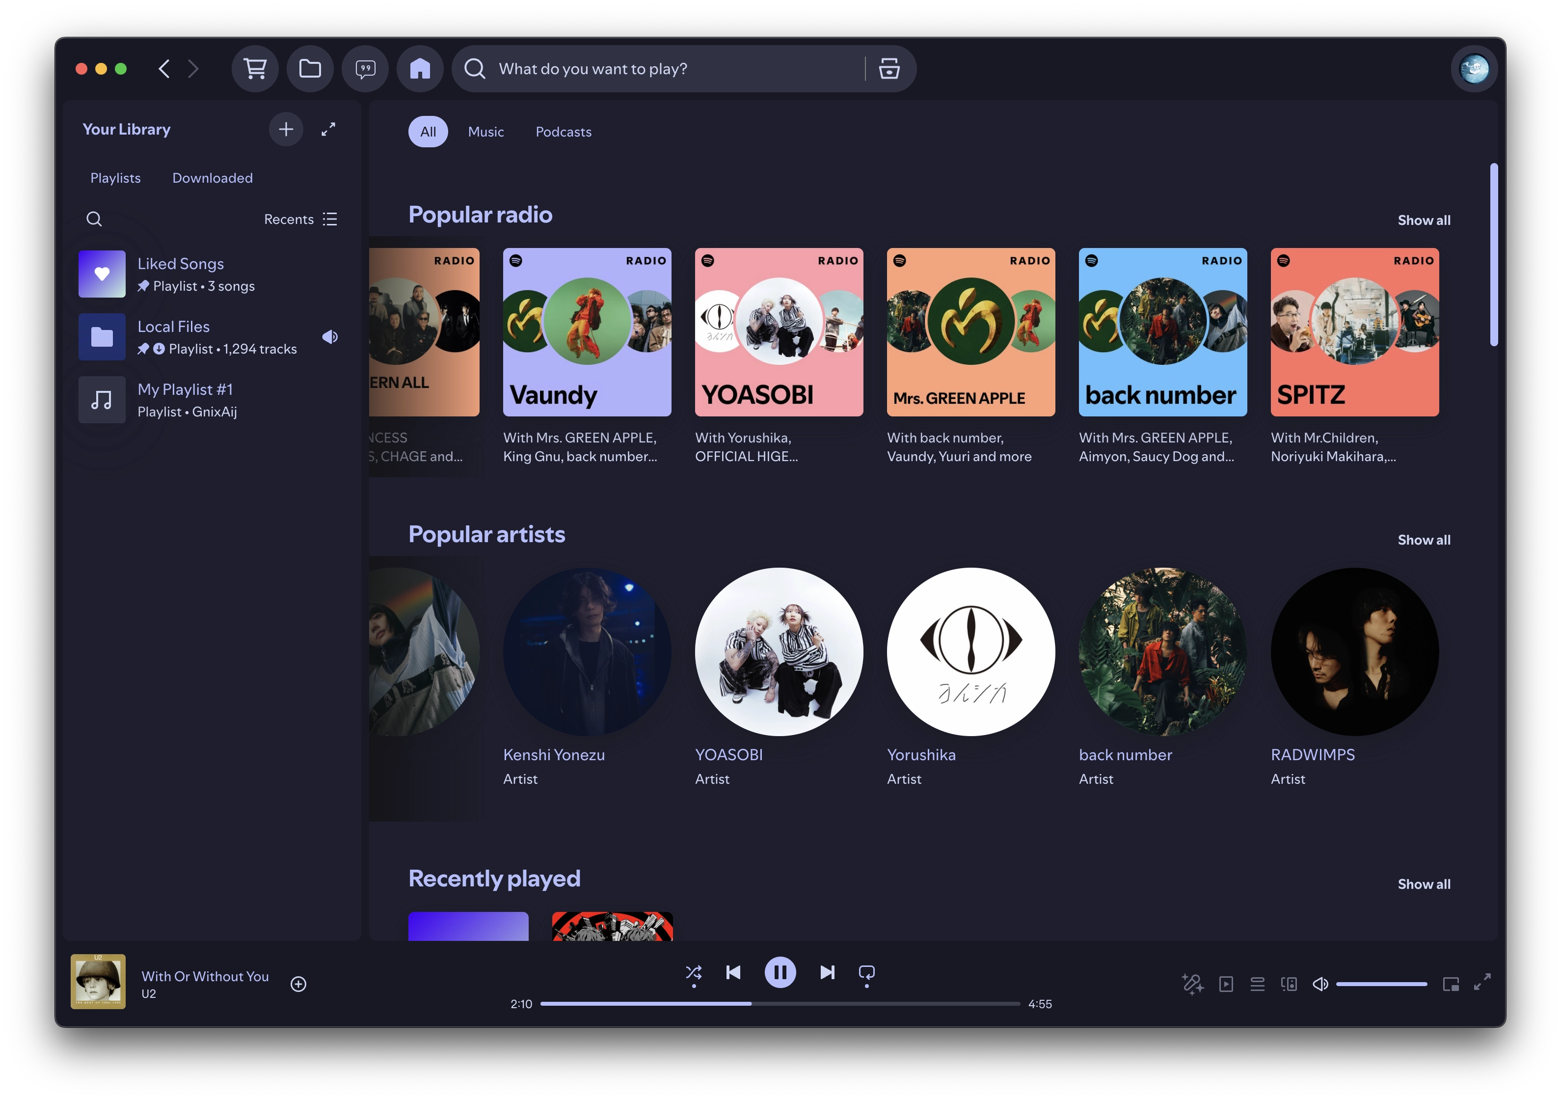Click the Browse icon in search bar

[x=888, y=69]
